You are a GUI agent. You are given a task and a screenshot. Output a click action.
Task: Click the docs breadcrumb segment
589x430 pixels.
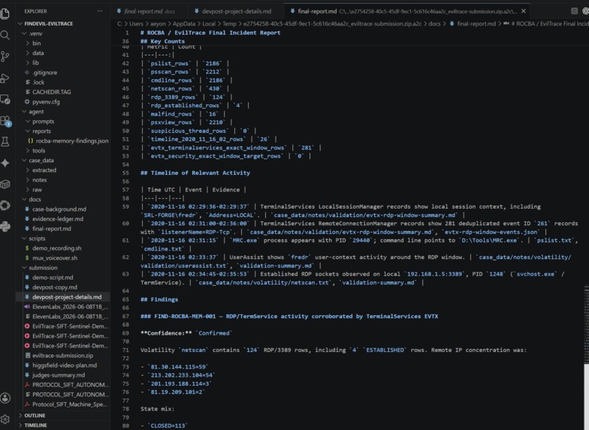(434, 24)
